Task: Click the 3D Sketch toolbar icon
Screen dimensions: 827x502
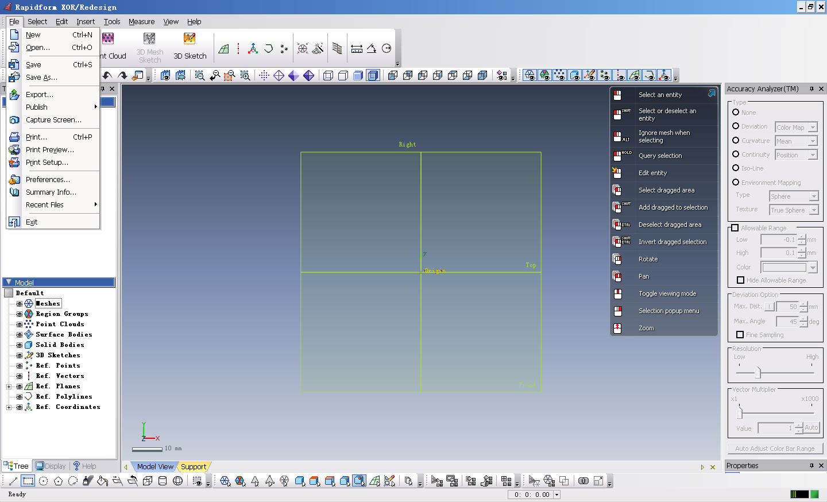Action: point(190,38)
